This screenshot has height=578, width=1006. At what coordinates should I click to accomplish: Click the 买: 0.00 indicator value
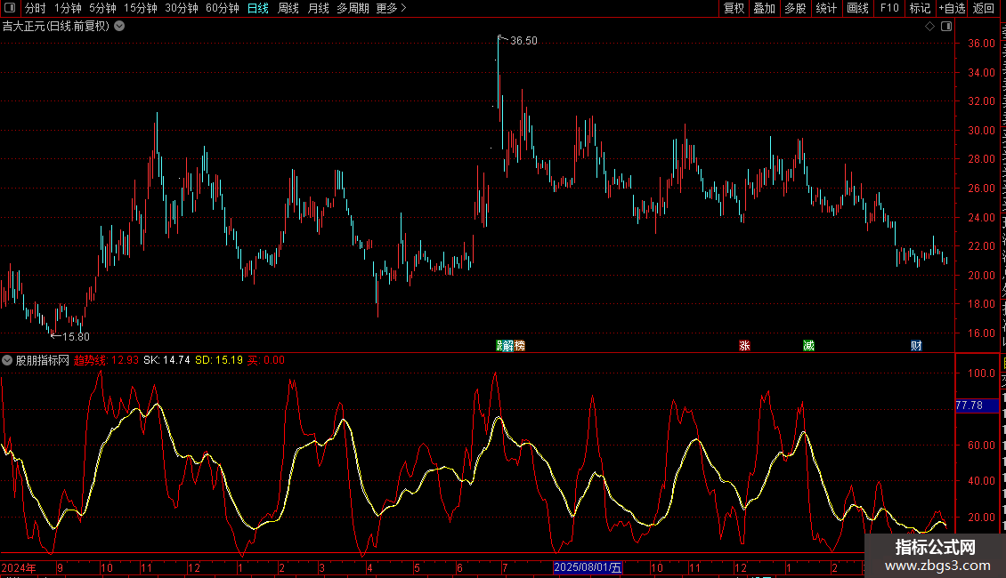tap(266, 360)
